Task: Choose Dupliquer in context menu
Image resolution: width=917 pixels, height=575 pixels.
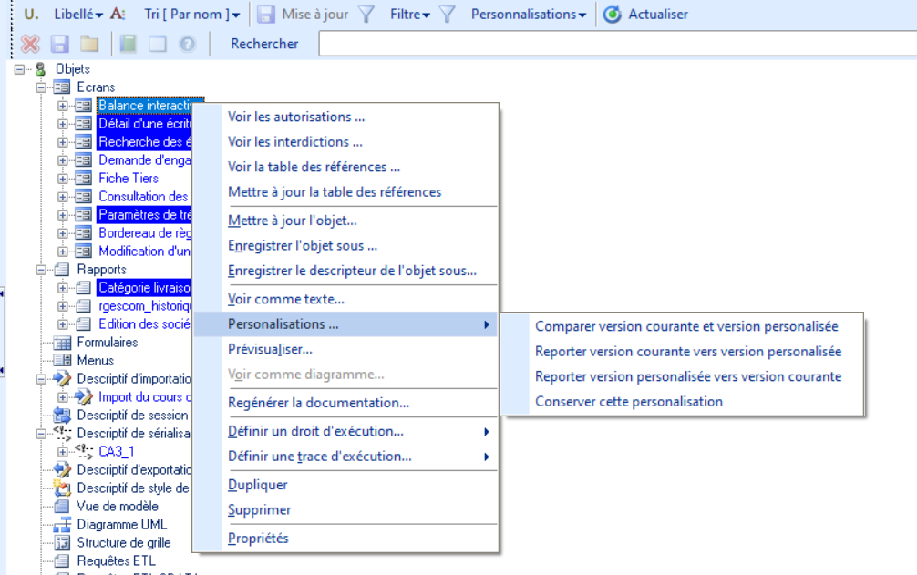Action: (345, 485)
